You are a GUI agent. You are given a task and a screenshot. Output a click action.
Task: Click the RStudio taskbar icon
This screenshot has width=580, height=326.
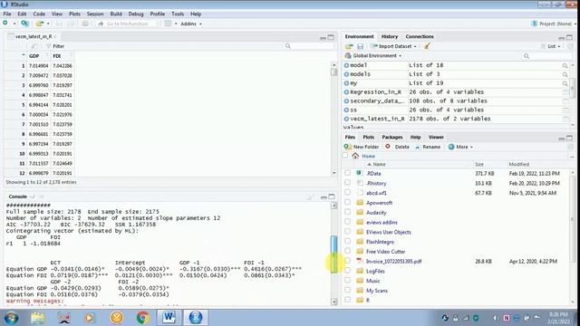196,318
